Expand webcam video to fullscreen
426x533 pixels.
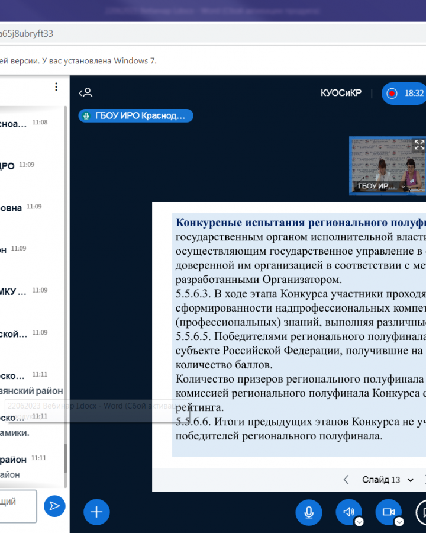tap(419, 145)
